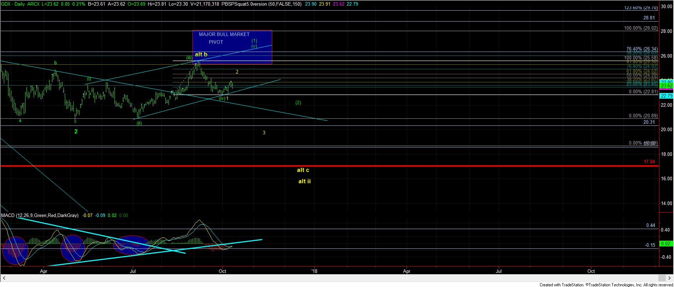This screenshot has height=287, width=674.
Task: Click the large green "2" wave label
Action: click(x=76, y=131)
